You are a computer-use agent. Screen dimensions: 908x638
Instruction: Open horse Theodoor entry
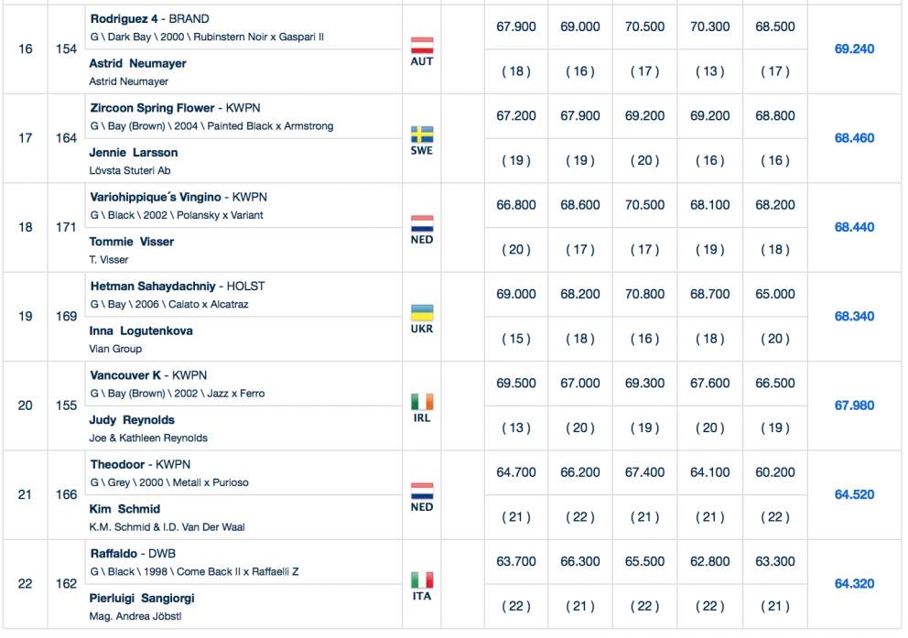[x=120, y=465]
